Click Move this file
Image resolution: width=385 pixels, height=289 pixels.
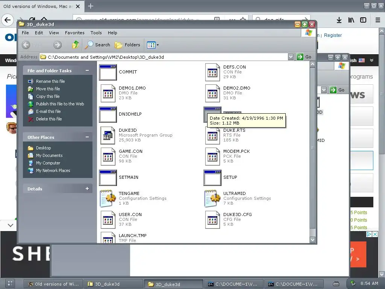click(x=48, y=89)
